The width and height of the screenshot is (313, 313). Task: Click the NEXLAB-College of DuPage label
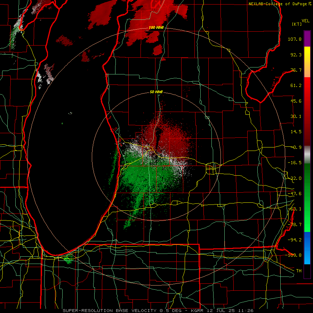[x=280, y=4]
